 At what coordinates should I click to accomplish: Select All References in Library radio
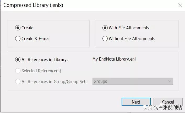(x=18, y=60)
